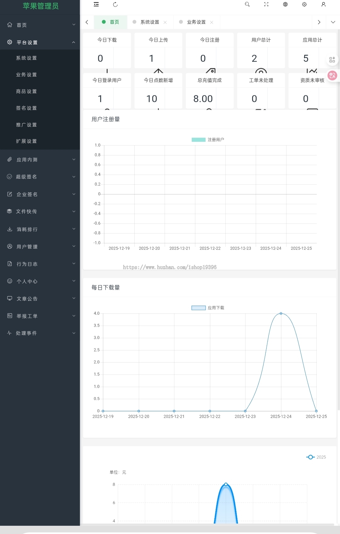Expand the 文件快传 chevron
The image size is (340, 534).
point(74,211)
